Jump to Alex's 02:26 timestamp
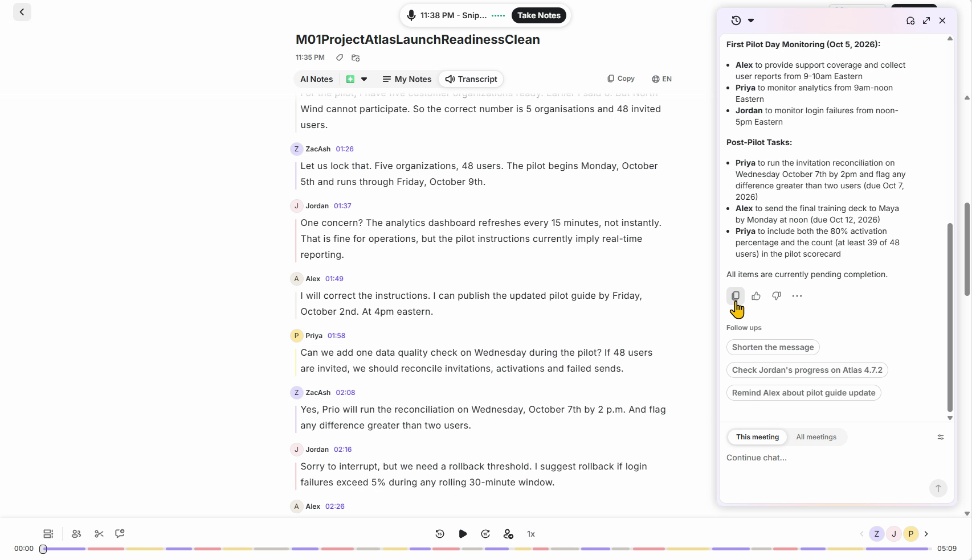972x560 pixels. tap(335, 507)
